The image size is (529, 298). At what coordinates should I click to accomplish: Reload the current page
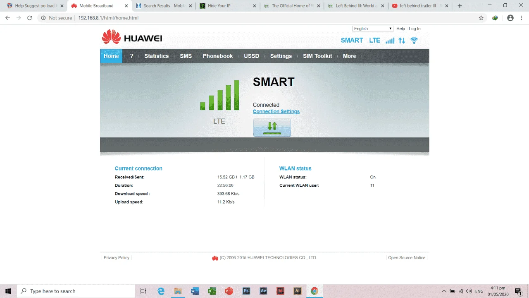pyautogui.click(x=30, y=18)
